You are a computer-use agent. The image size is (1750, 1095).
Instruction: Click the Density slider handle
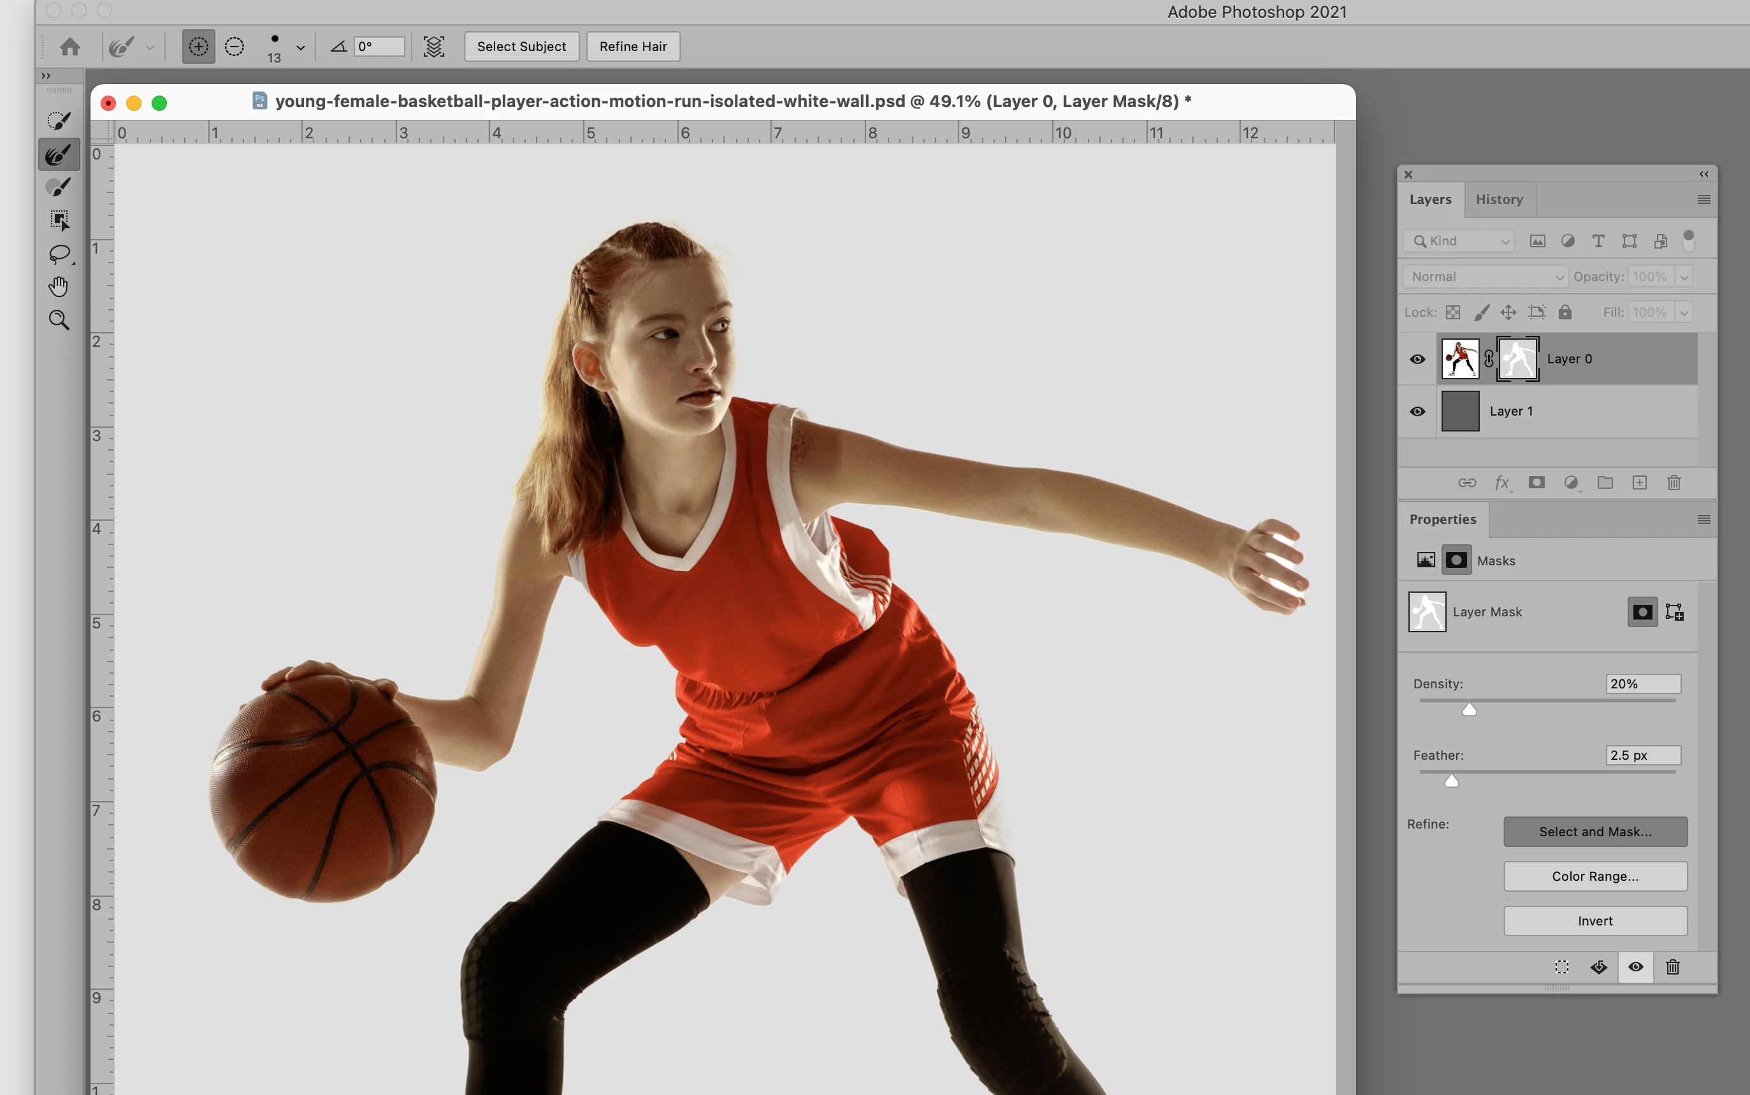click(x=1469, y=710)
